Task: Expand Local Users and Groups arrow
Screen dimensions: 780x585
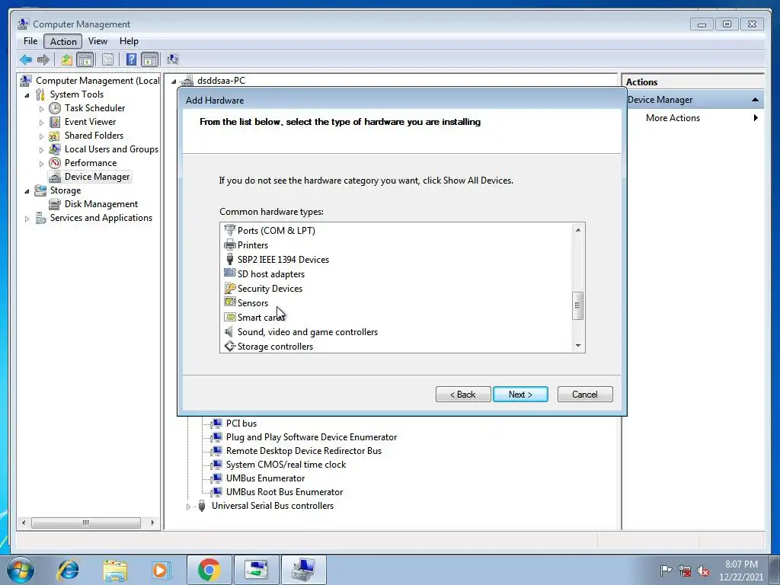Action: (41, 150)
